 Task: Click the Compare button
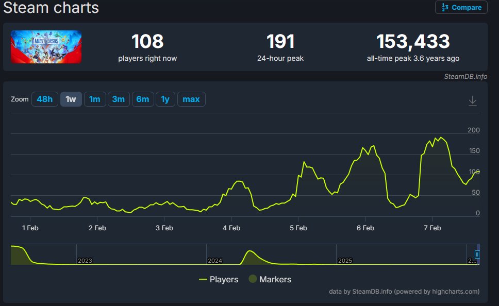pyautogui.click(x=461, y=7)
